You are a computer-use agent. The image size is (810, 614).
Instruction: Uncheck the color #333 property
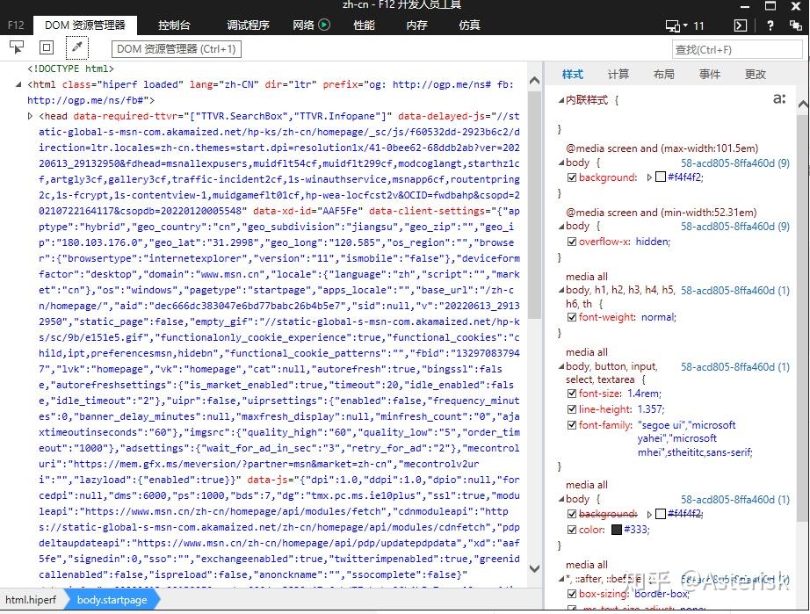[x=572, y=529]
